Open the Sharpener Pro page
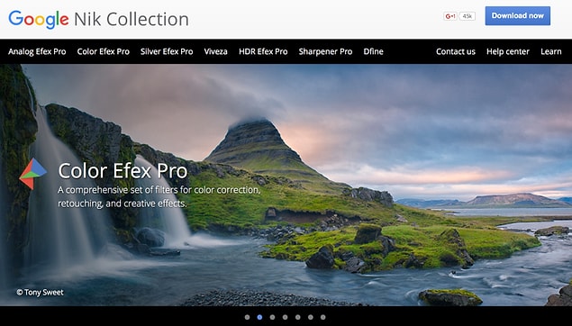 click(325, 51)
